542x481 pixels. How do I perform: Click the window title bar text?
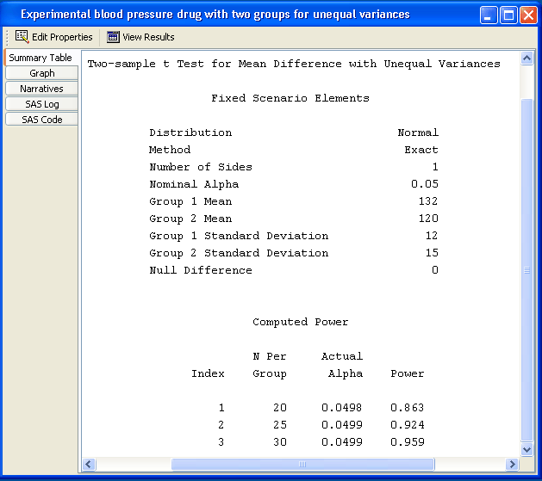coord(215,15)
